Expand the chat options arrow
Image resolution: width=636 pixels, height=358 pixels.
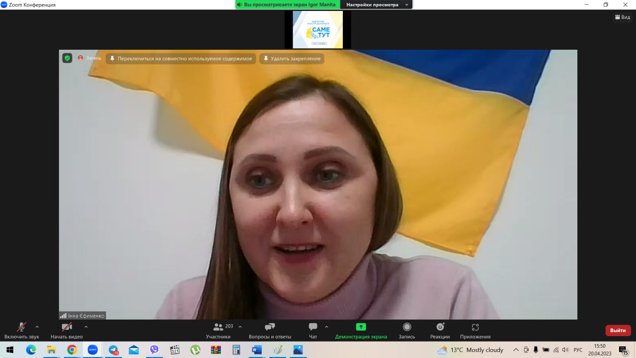pyautogui.click(x=326, y=327)
